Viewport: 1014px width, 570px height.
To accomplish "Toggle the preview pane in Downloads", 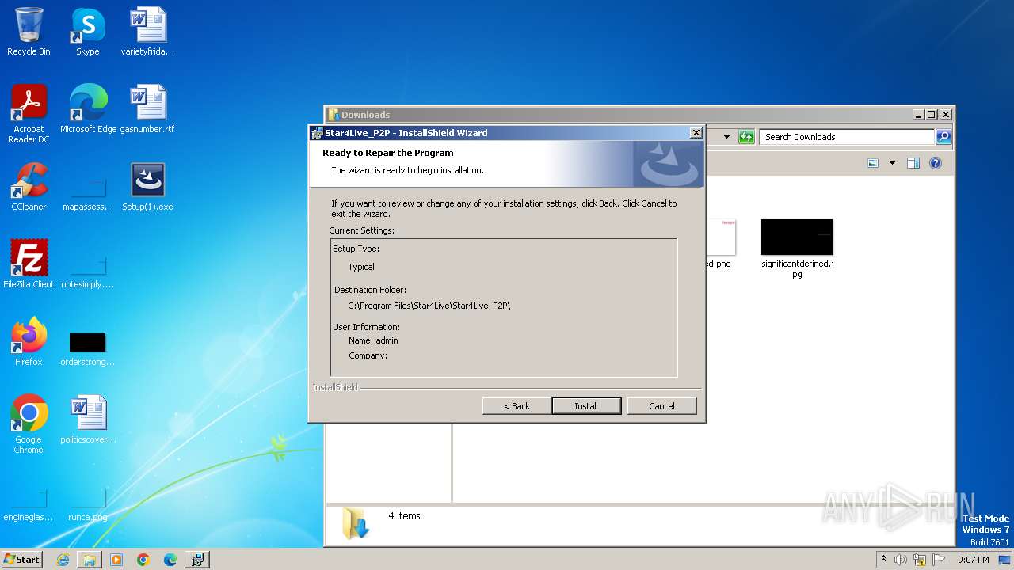I will pyautogui.click(x=913, y=163).
